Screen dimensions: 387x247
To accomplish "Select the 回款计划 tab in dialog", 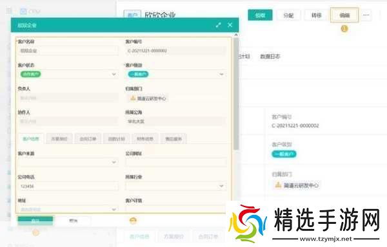I will pos(117,139).
